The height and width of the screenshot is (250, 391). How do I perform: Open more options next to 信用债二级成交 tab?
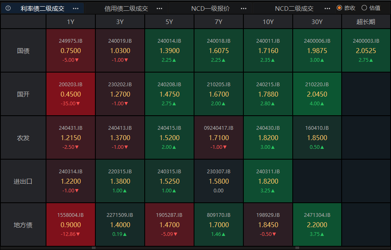160,8
